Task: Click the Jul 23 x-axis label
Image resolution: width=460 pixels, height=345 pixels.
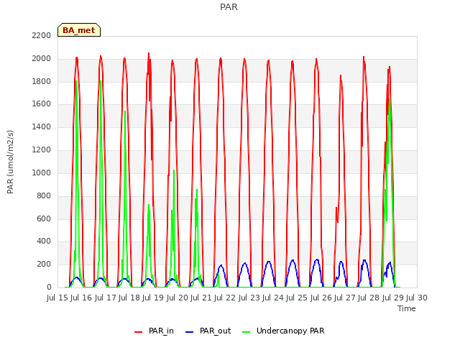Action: pyautogui.click(x=249, y=298)
